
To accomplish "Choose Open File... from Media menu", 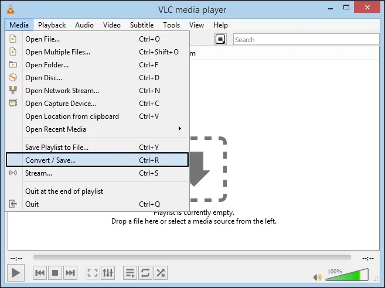I will (97, 39).
